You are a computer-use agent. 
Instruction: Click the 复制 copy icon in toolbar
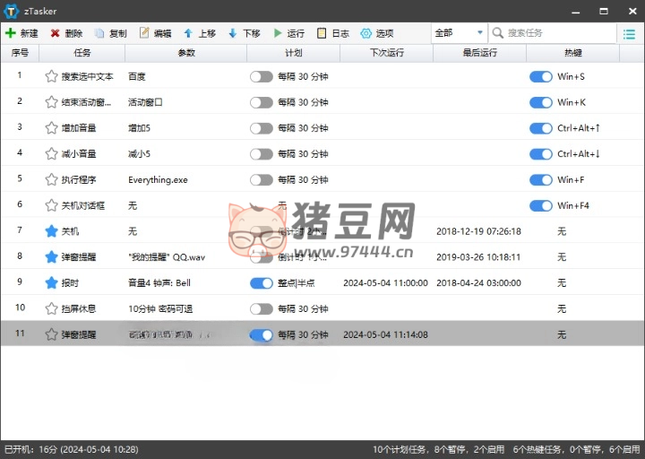[100, 33]
